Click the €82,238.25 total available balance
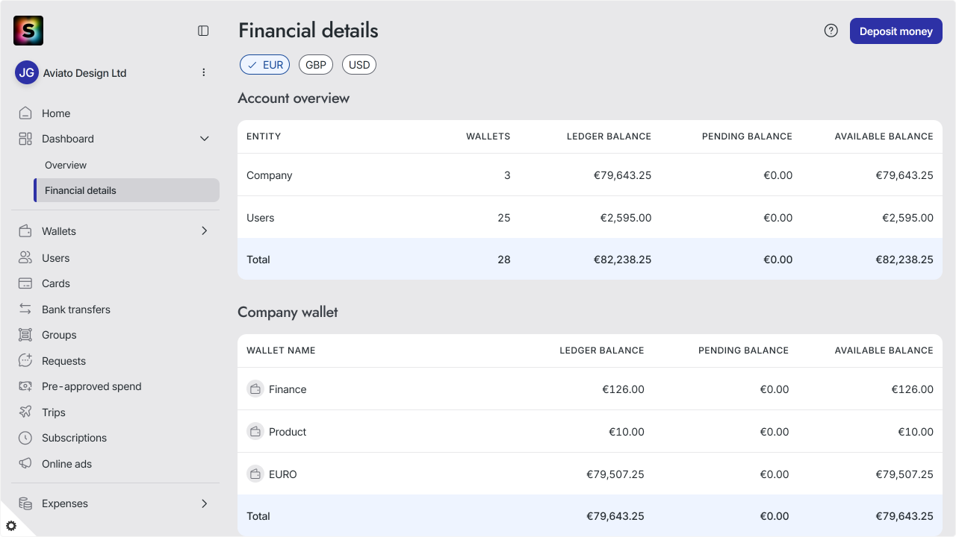 pyautogui.click(x=904, y=260)
